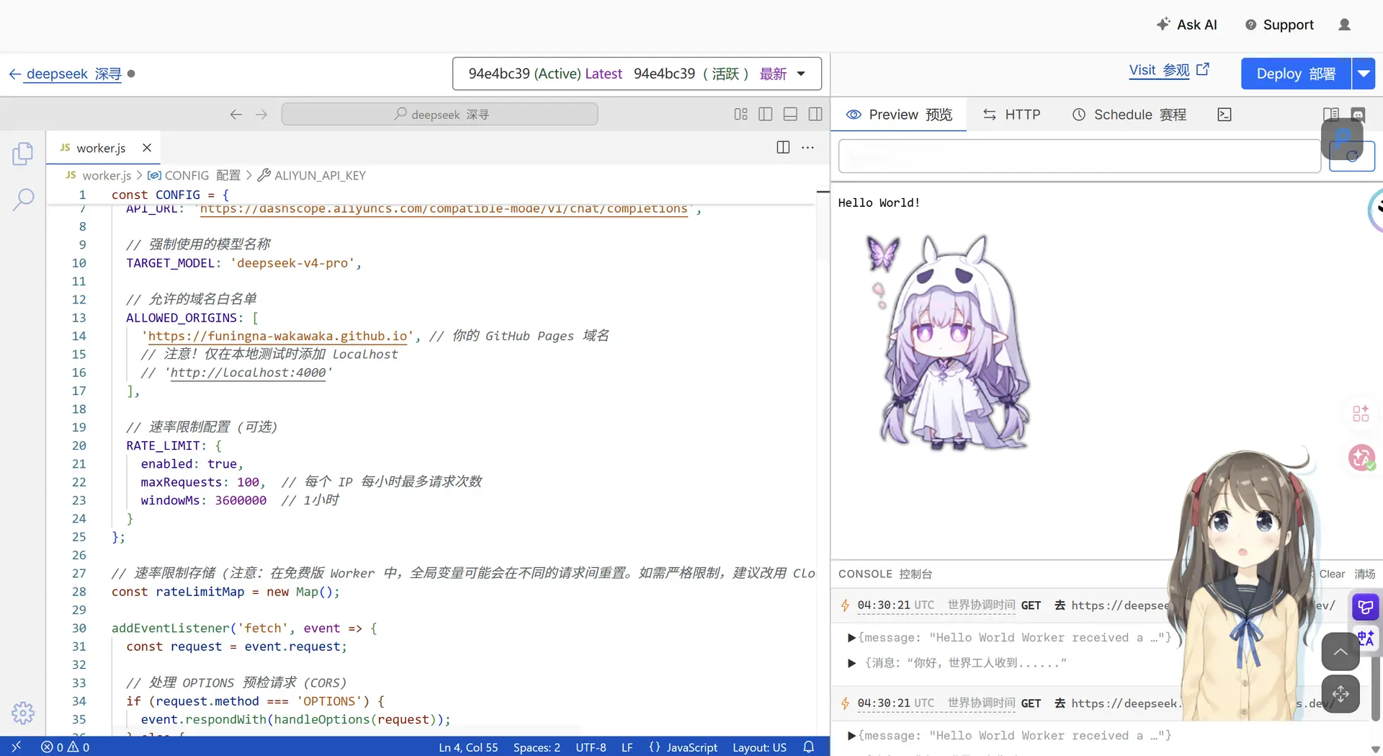
Task: Close the worker.js editor tab
Action: click(147, 147)
